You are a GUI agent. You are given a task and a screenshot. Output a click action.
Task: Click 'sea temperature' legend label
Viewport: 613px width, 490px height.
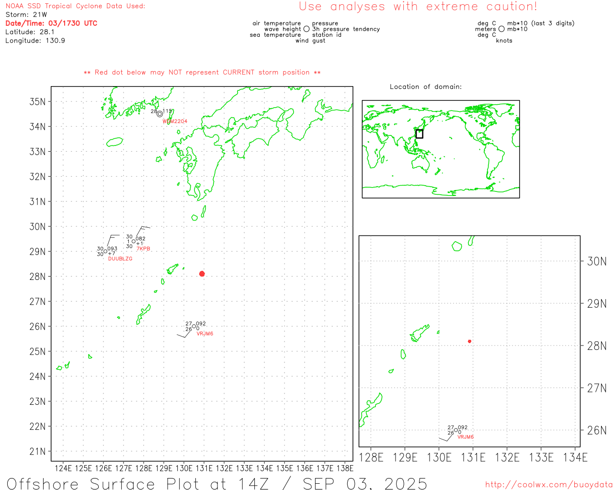click(275, 35)
